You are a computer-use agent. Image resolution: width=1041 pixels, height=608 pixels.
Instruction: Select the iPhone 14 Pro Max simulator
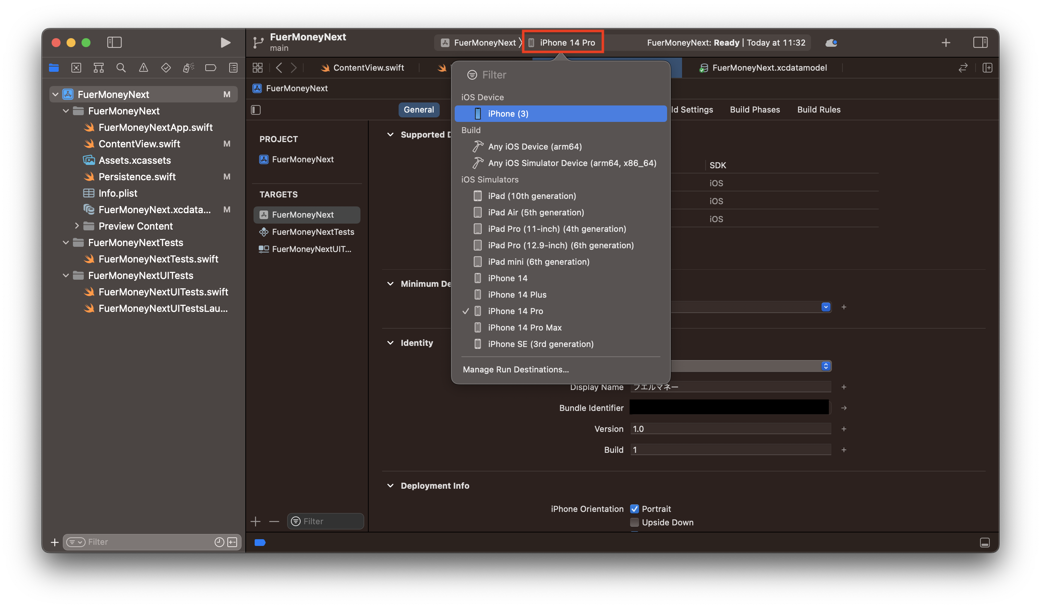pyautogui.click(x=524, y=327)
